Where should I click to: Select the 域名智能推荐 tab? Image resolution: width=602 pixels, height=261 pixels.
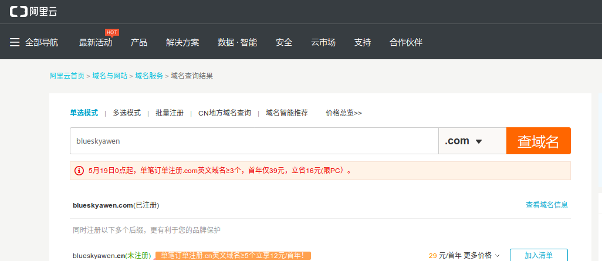tap(286, 113)
